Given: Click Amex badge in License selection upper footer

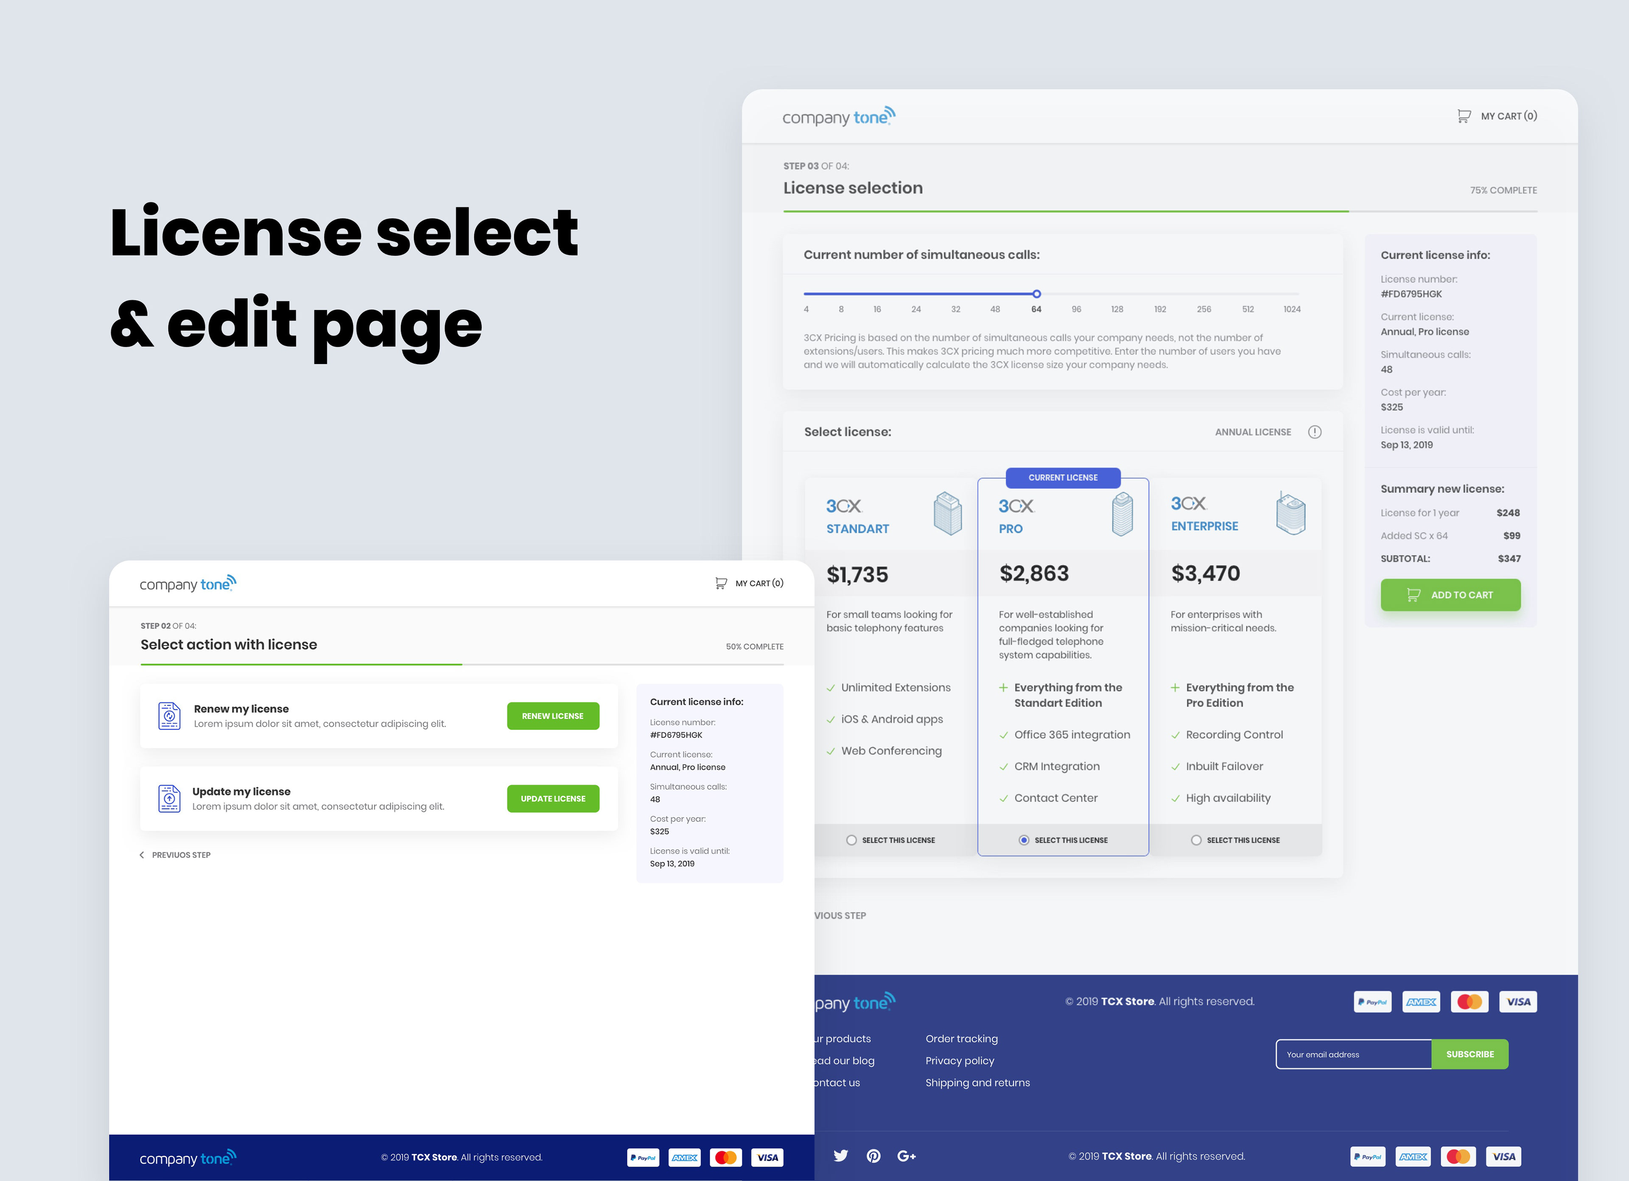Looking at the screenshot, I should click(x=1421, y=1002).
